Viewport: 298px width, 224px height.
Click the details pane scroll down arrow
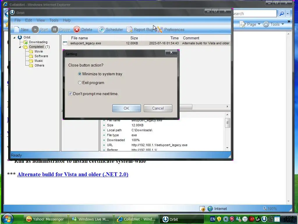click(227, 148)
